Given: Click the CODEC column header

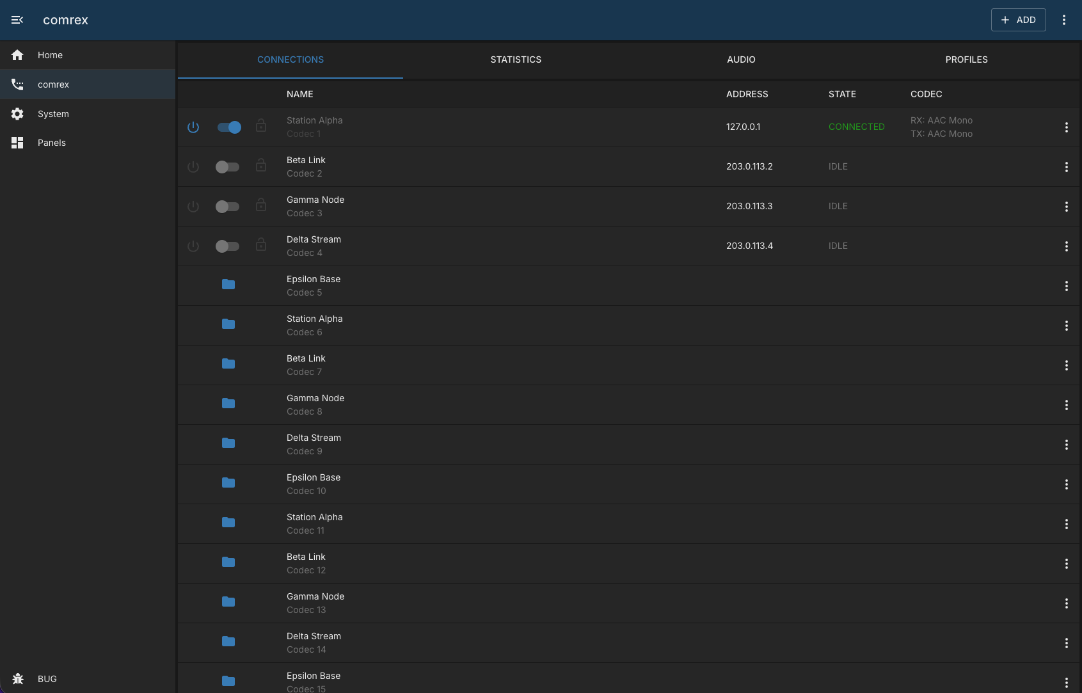Looking at the screenshot, I should [x=926, y=94].
